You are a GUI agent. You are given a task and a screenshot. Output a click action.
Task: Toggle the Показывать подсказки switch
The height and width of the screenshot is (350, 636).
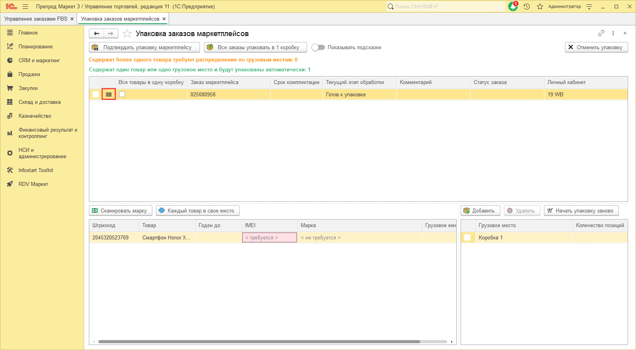tap(318, 48)
